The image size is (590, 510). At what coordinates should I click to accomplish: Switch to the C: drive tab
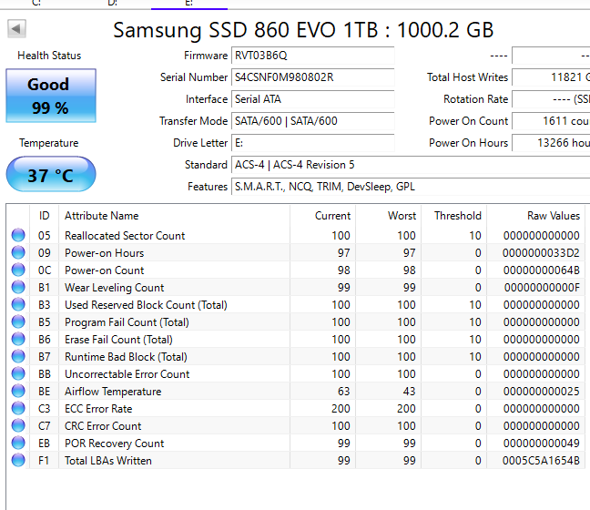click(x=36, y=4)
